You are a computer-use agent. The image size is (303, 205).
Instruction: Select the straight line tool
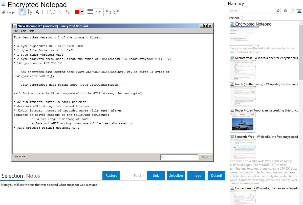tap(60, 12)
